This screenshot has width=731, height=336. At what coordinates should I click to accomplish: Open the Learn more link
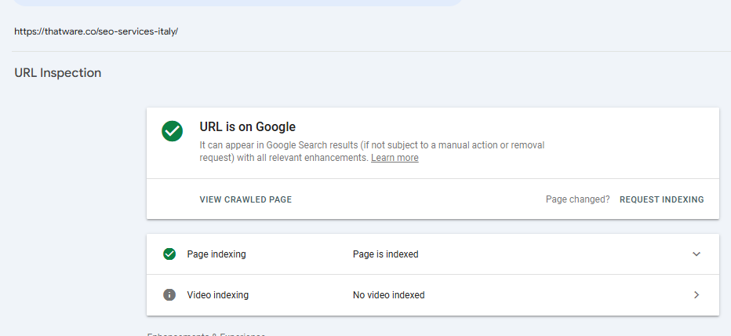click(395, 158)
